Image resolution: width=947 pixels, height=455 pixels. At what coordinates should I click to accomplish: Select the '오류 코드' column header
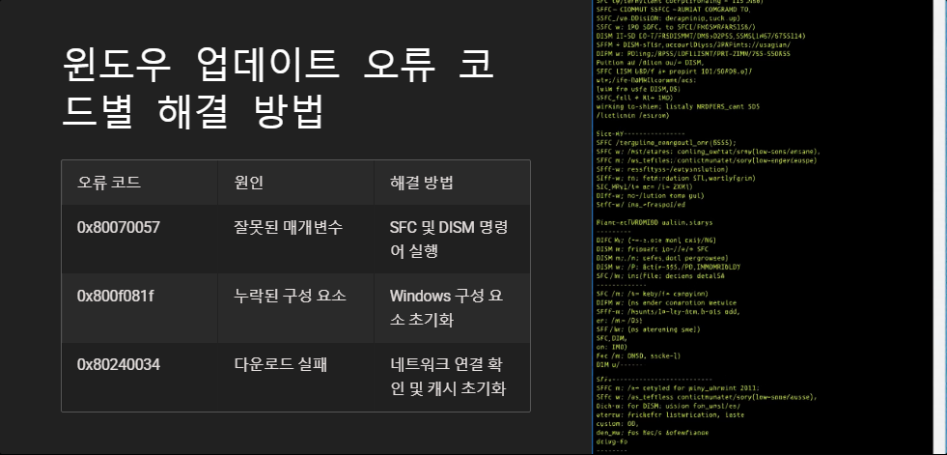click(140, 184)
